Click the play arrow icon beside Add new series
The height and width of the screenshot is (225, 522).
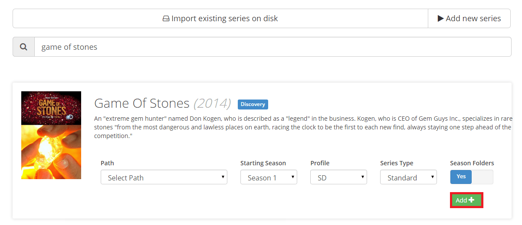click(440, 19)
